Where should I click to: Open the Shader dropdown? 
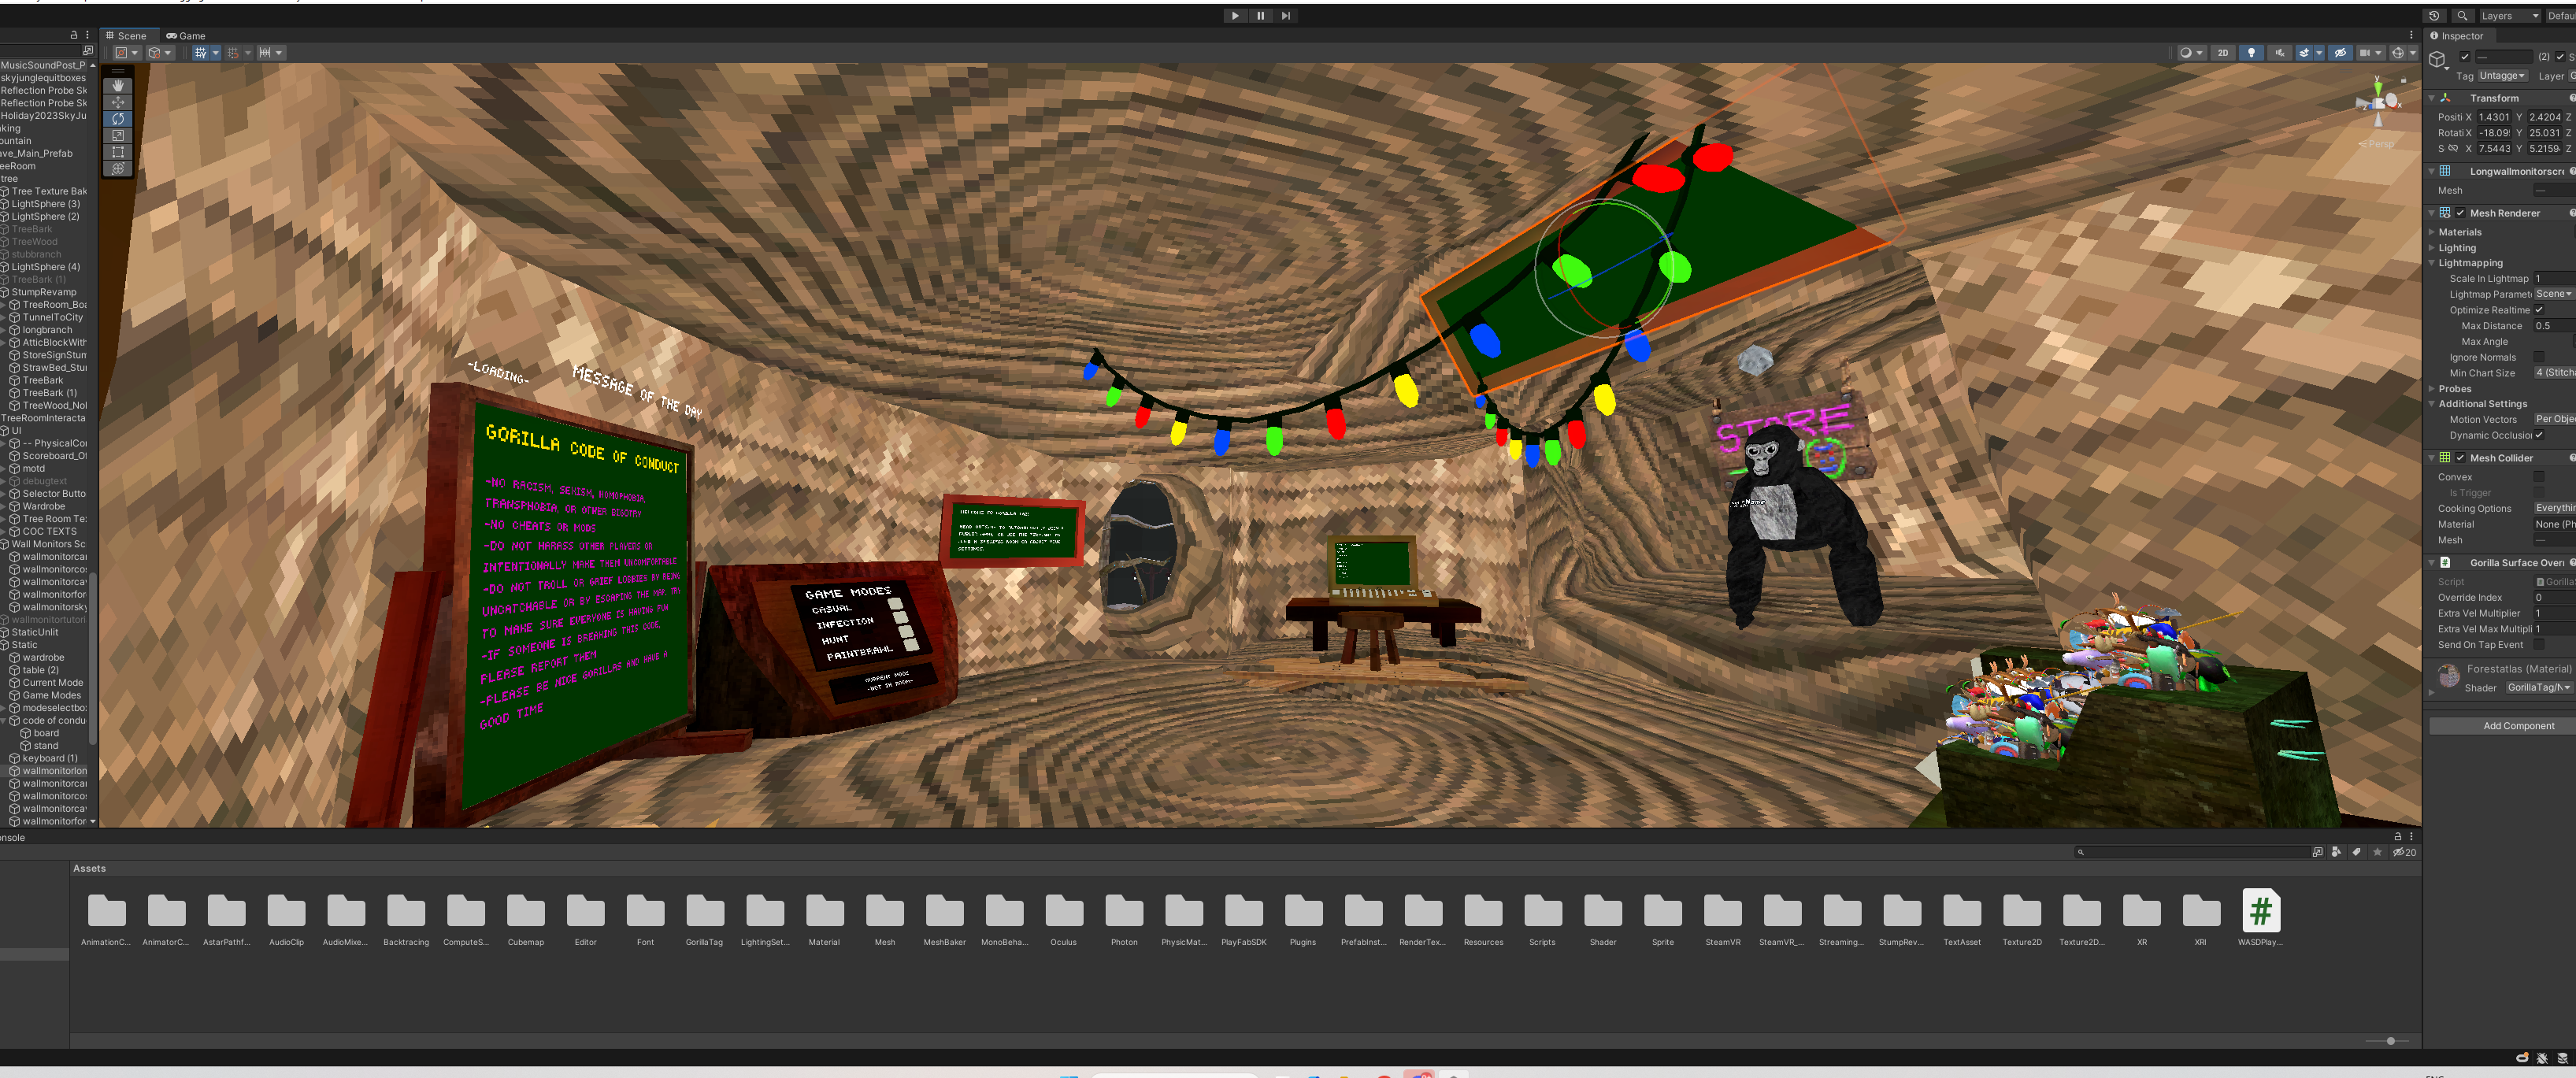tap(2540, 688)
